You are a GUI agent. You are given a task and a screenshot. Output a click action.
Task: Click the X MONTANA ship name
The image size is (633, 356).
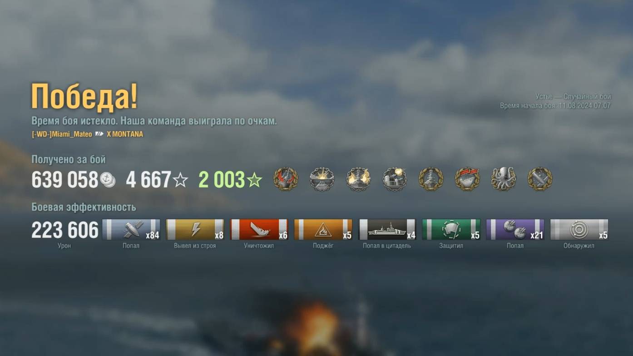tap(125, 134)
